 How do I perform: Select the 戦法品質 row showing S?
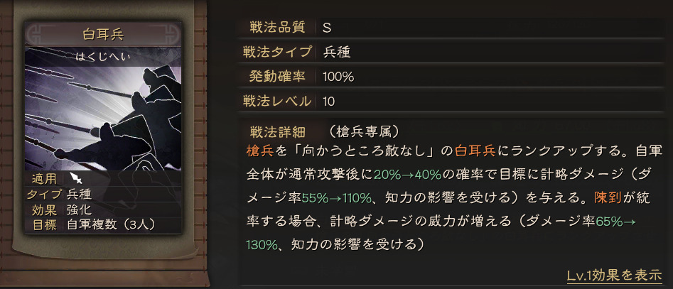(451, 28)
